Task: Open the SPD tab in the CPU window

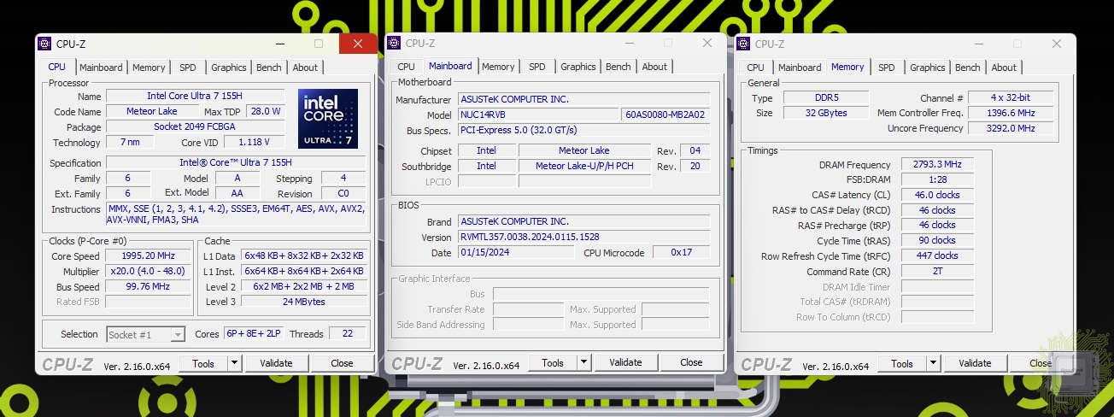Action: click(x=187, y=68)
